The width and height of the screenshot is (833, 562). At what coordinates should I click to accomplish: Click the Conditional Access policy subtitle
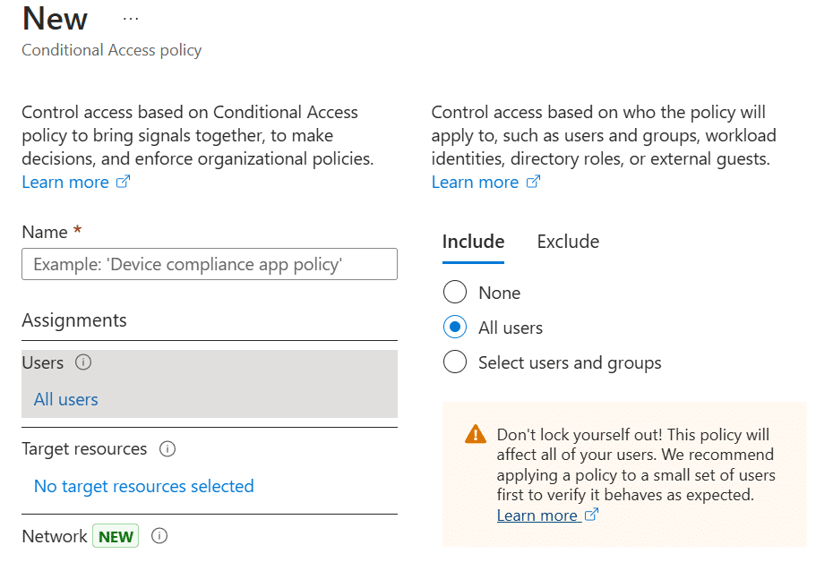[x=112, y=50]
